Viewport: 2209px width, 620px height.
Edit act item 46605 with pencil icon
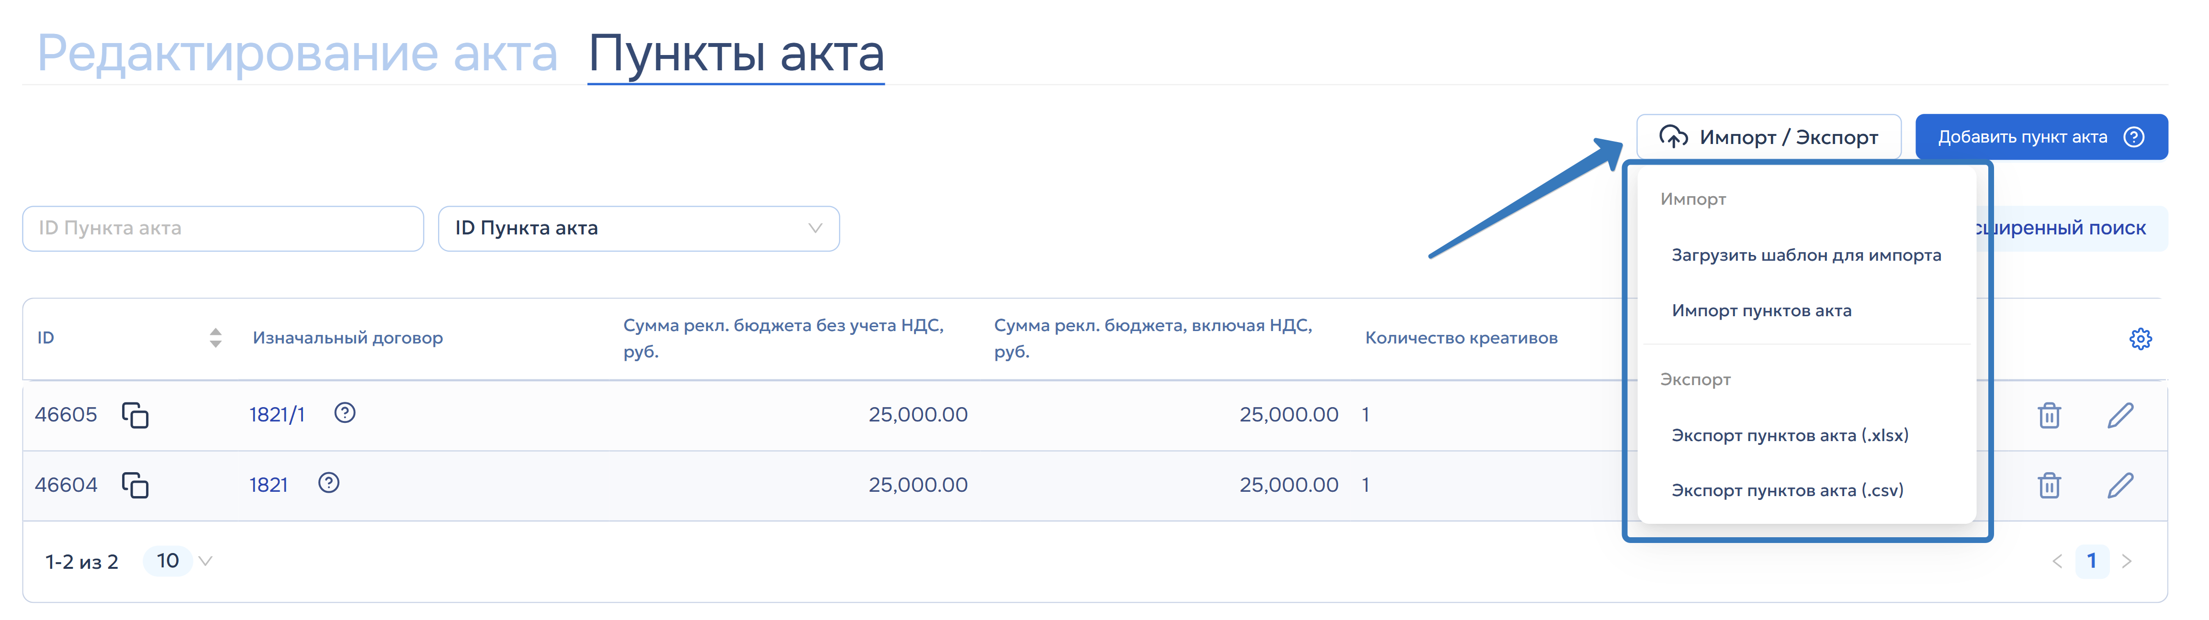click(2121, 415)
